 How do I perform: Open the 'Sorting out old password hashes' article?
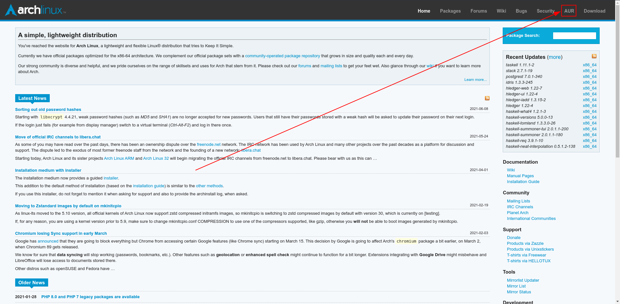[48, 109]
